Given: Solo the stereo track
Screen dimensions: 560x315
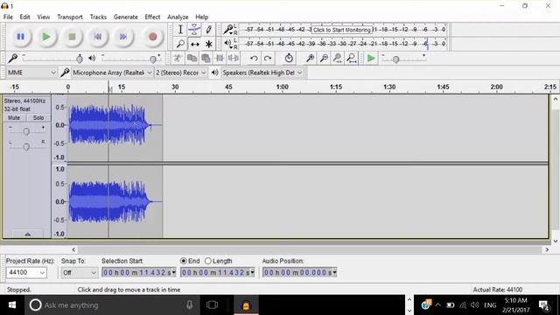Looking at the screenshot, I should [x=38, y=117].
